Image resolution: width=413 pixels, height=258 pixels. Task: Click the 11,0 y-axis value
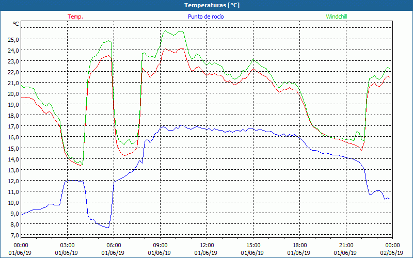tap(14, 191)
